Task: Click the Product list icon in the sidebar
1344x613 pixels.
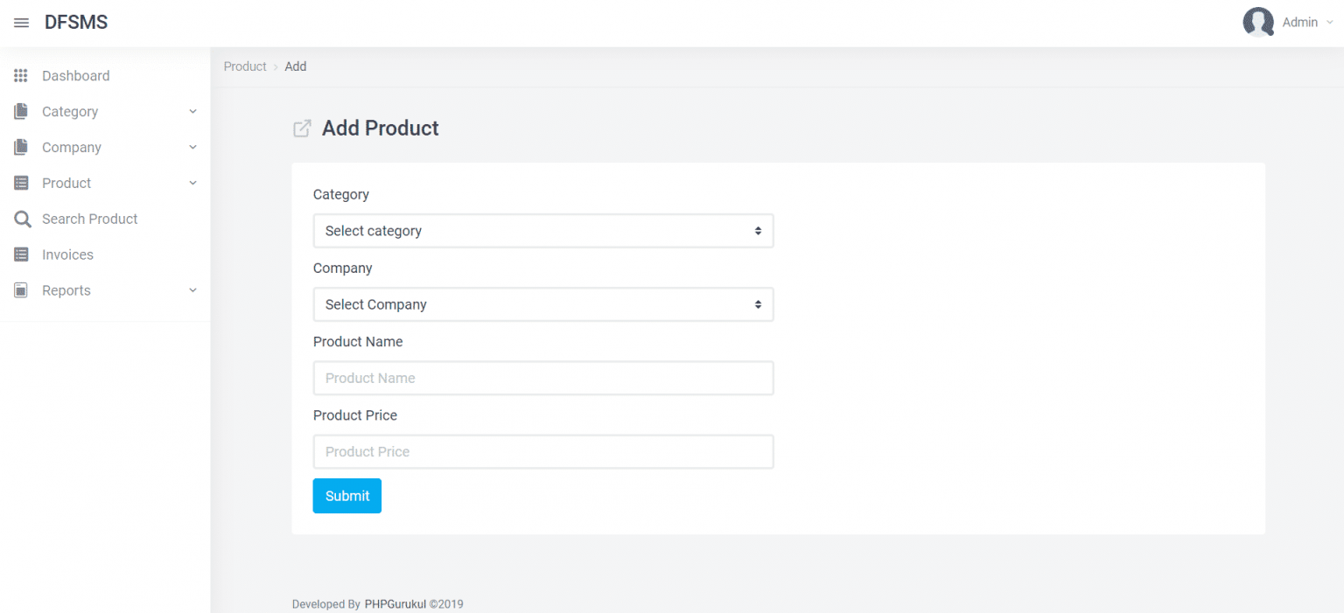Action: click(x=21, y=183)
